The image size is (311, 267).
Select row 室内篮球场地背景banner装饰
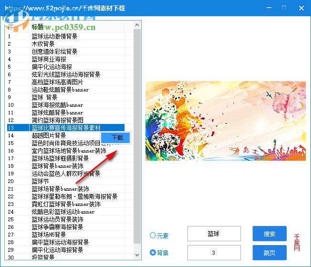[66, 151]
